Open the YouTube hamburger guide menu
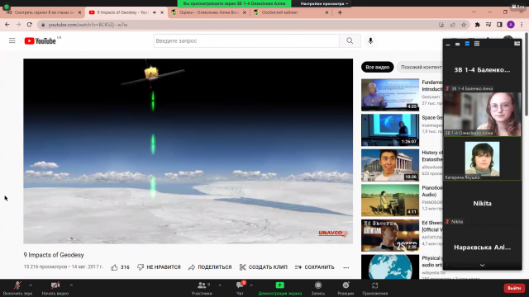Screen dimensions: 529x297 tap(12, 40)
